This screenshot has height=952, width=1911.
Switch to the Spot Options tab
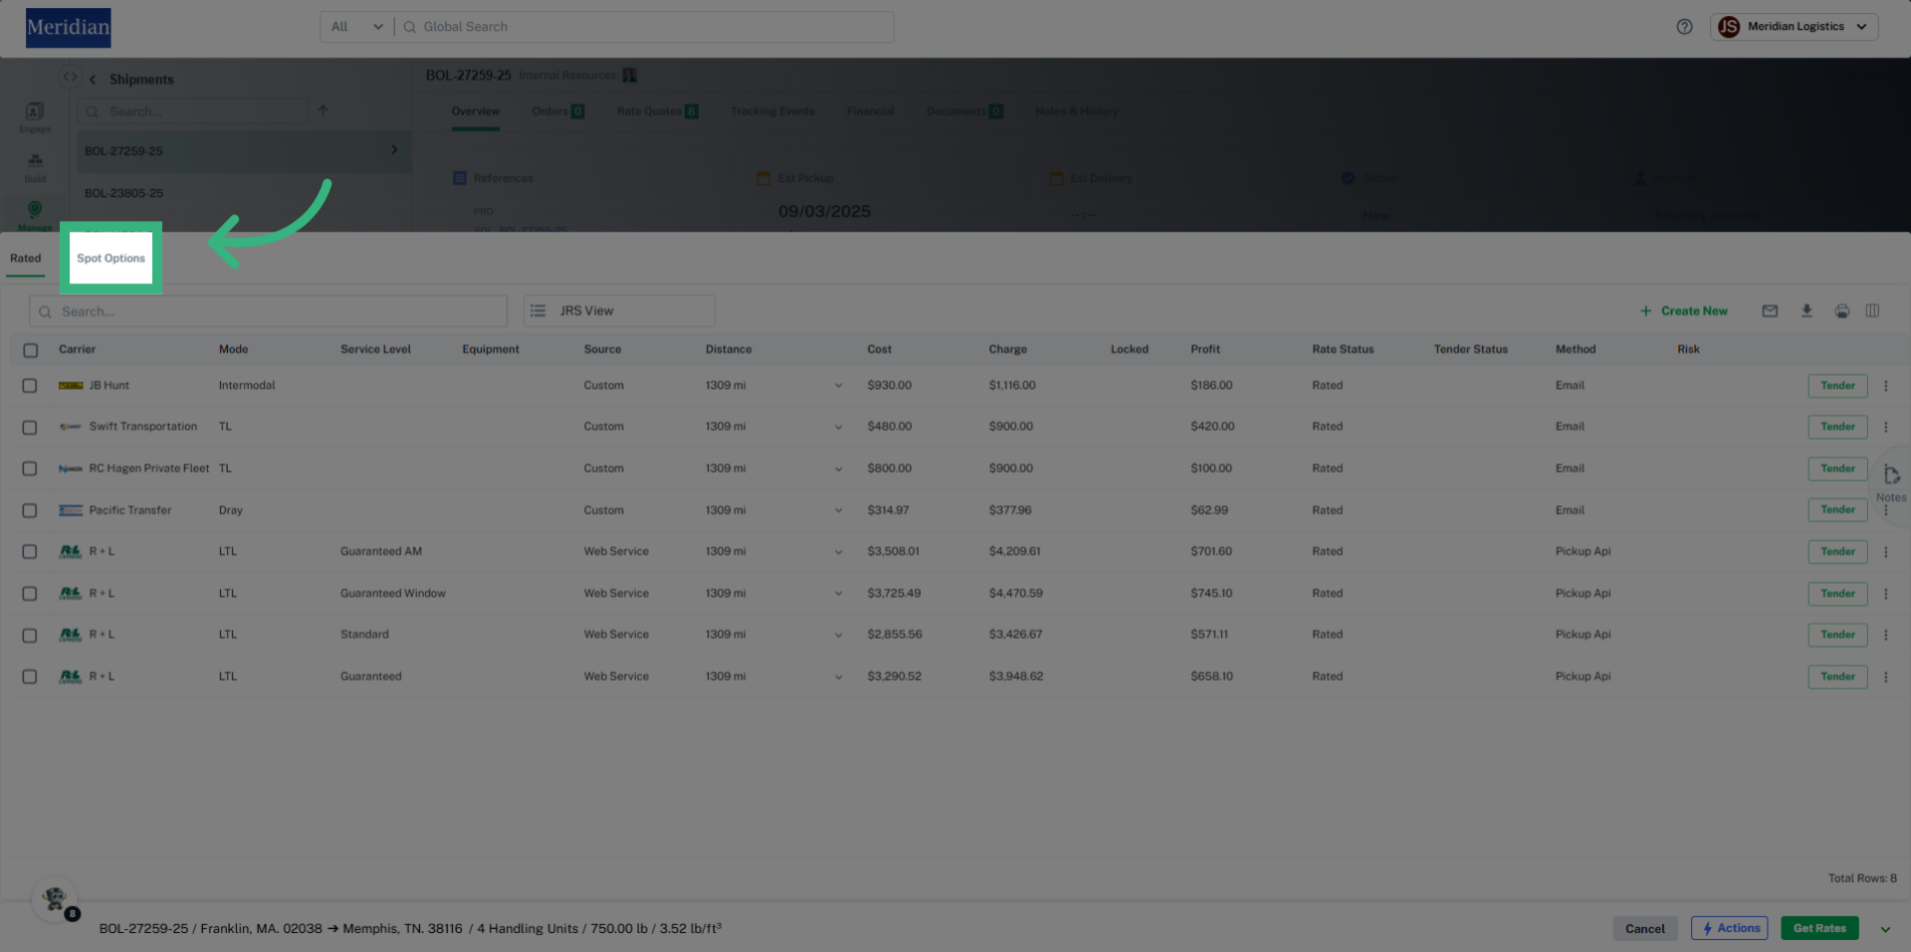click(x=110, y=259)
